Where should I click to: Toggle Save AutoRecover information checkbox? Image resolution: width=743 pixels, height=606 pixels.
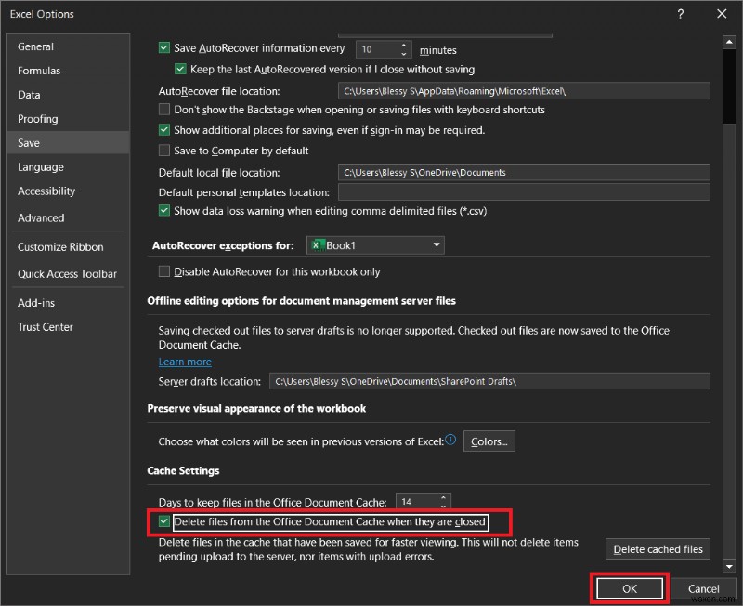164,48
